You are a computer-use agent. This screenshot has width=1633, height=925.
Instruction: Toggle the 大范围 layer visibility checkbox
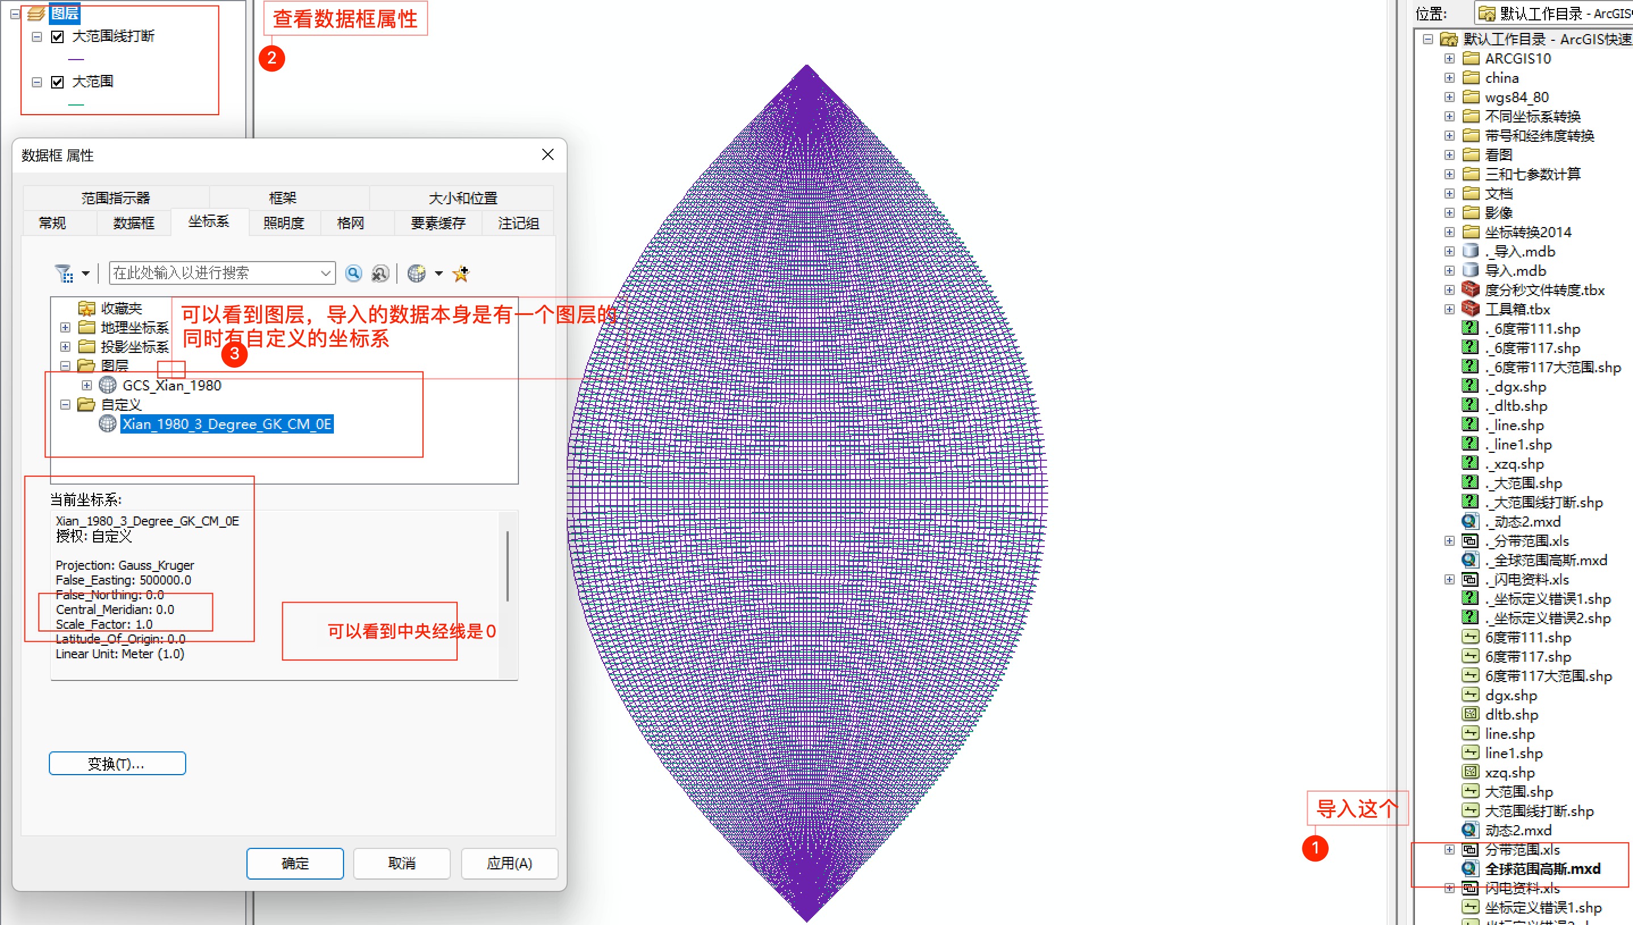pyautogui.click(x=57, y=82)
